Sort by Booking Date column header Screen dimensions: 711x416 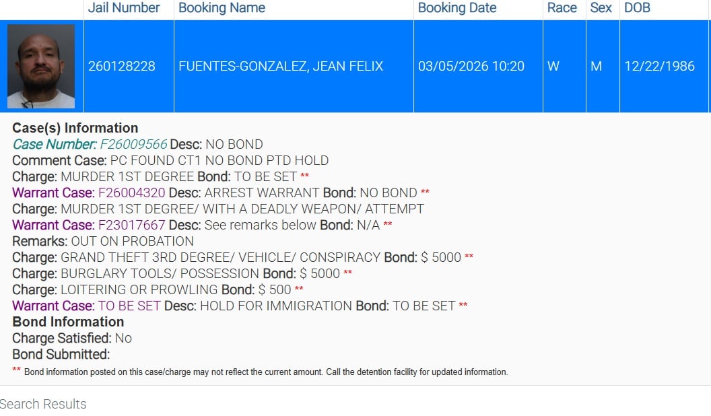tap(457, 7)
